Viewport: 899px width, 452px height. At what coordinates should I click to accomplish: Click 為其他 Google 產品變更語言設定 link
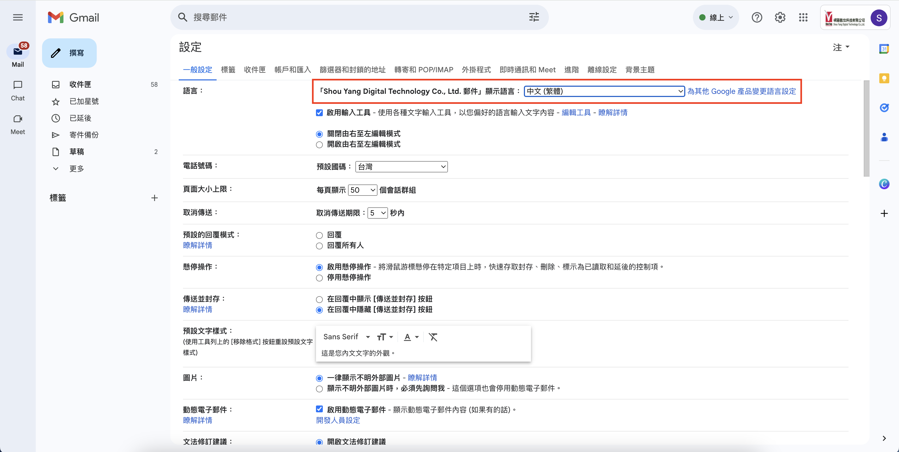coord(741,91)
